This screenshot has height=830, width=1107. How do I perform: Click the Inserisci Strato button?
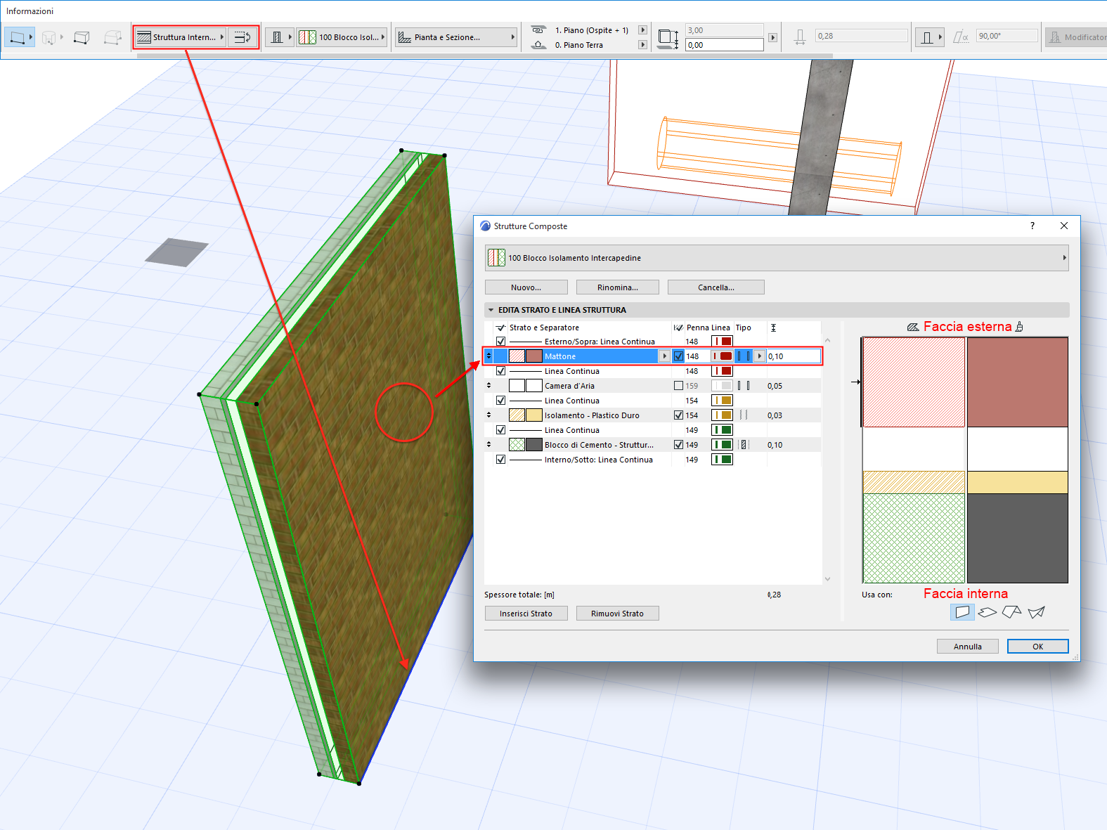coord(526,614)
